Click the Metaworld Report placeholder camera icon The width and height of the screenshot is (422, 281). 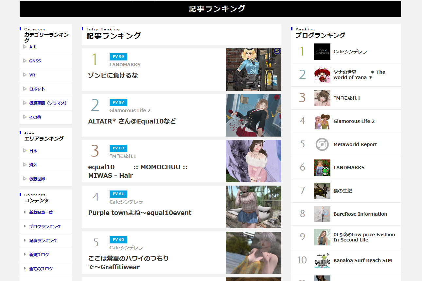[322, 144]
